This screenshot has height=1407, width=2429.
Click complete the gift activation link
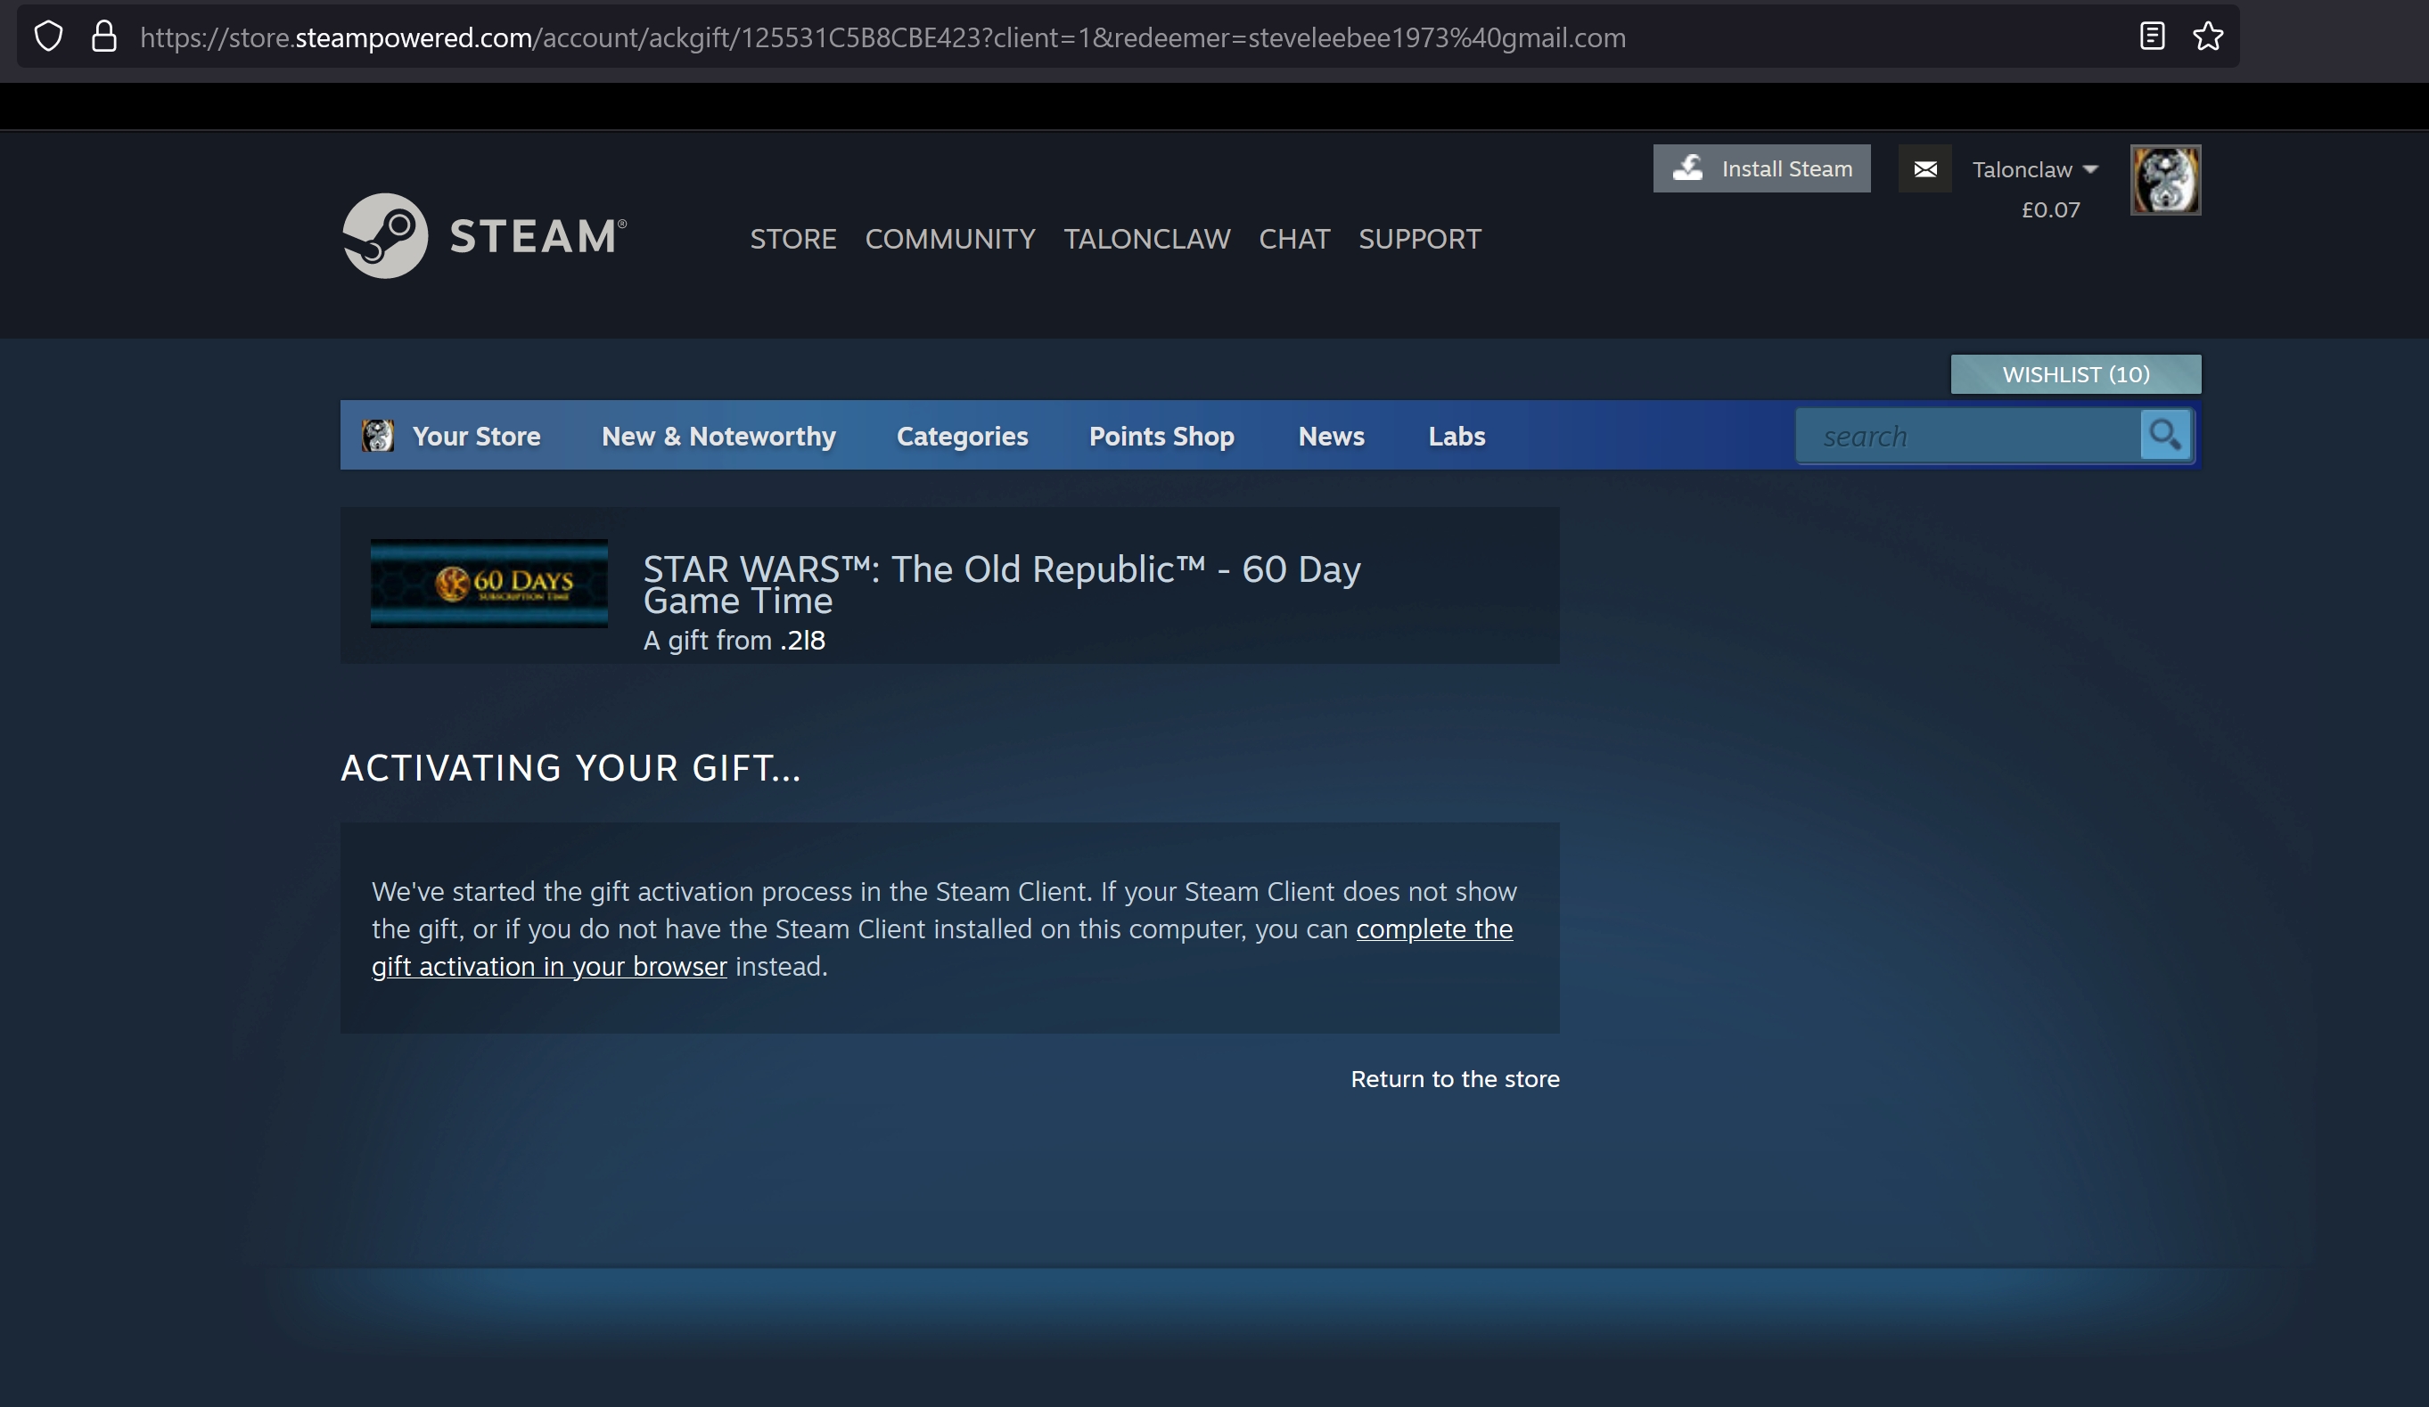tap(1433, 929)
